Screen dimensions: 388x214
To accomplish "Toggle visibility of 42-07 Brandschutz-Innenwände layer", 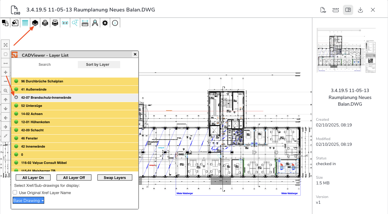I will 16,97.
